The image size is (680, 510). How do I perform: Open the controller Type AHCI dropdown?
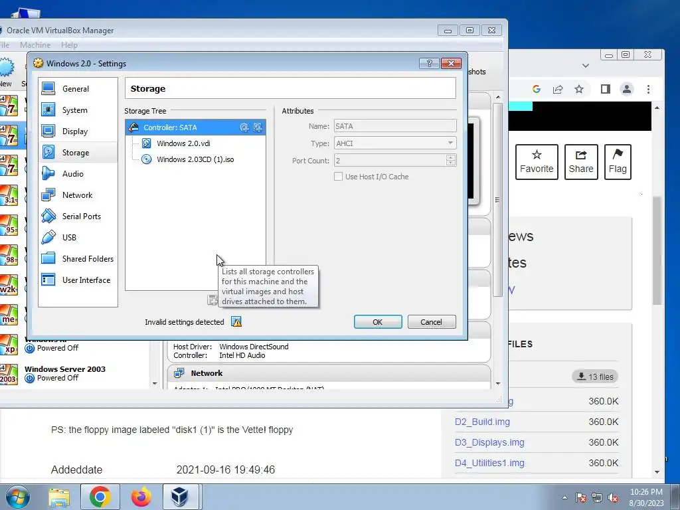(395, 143)
